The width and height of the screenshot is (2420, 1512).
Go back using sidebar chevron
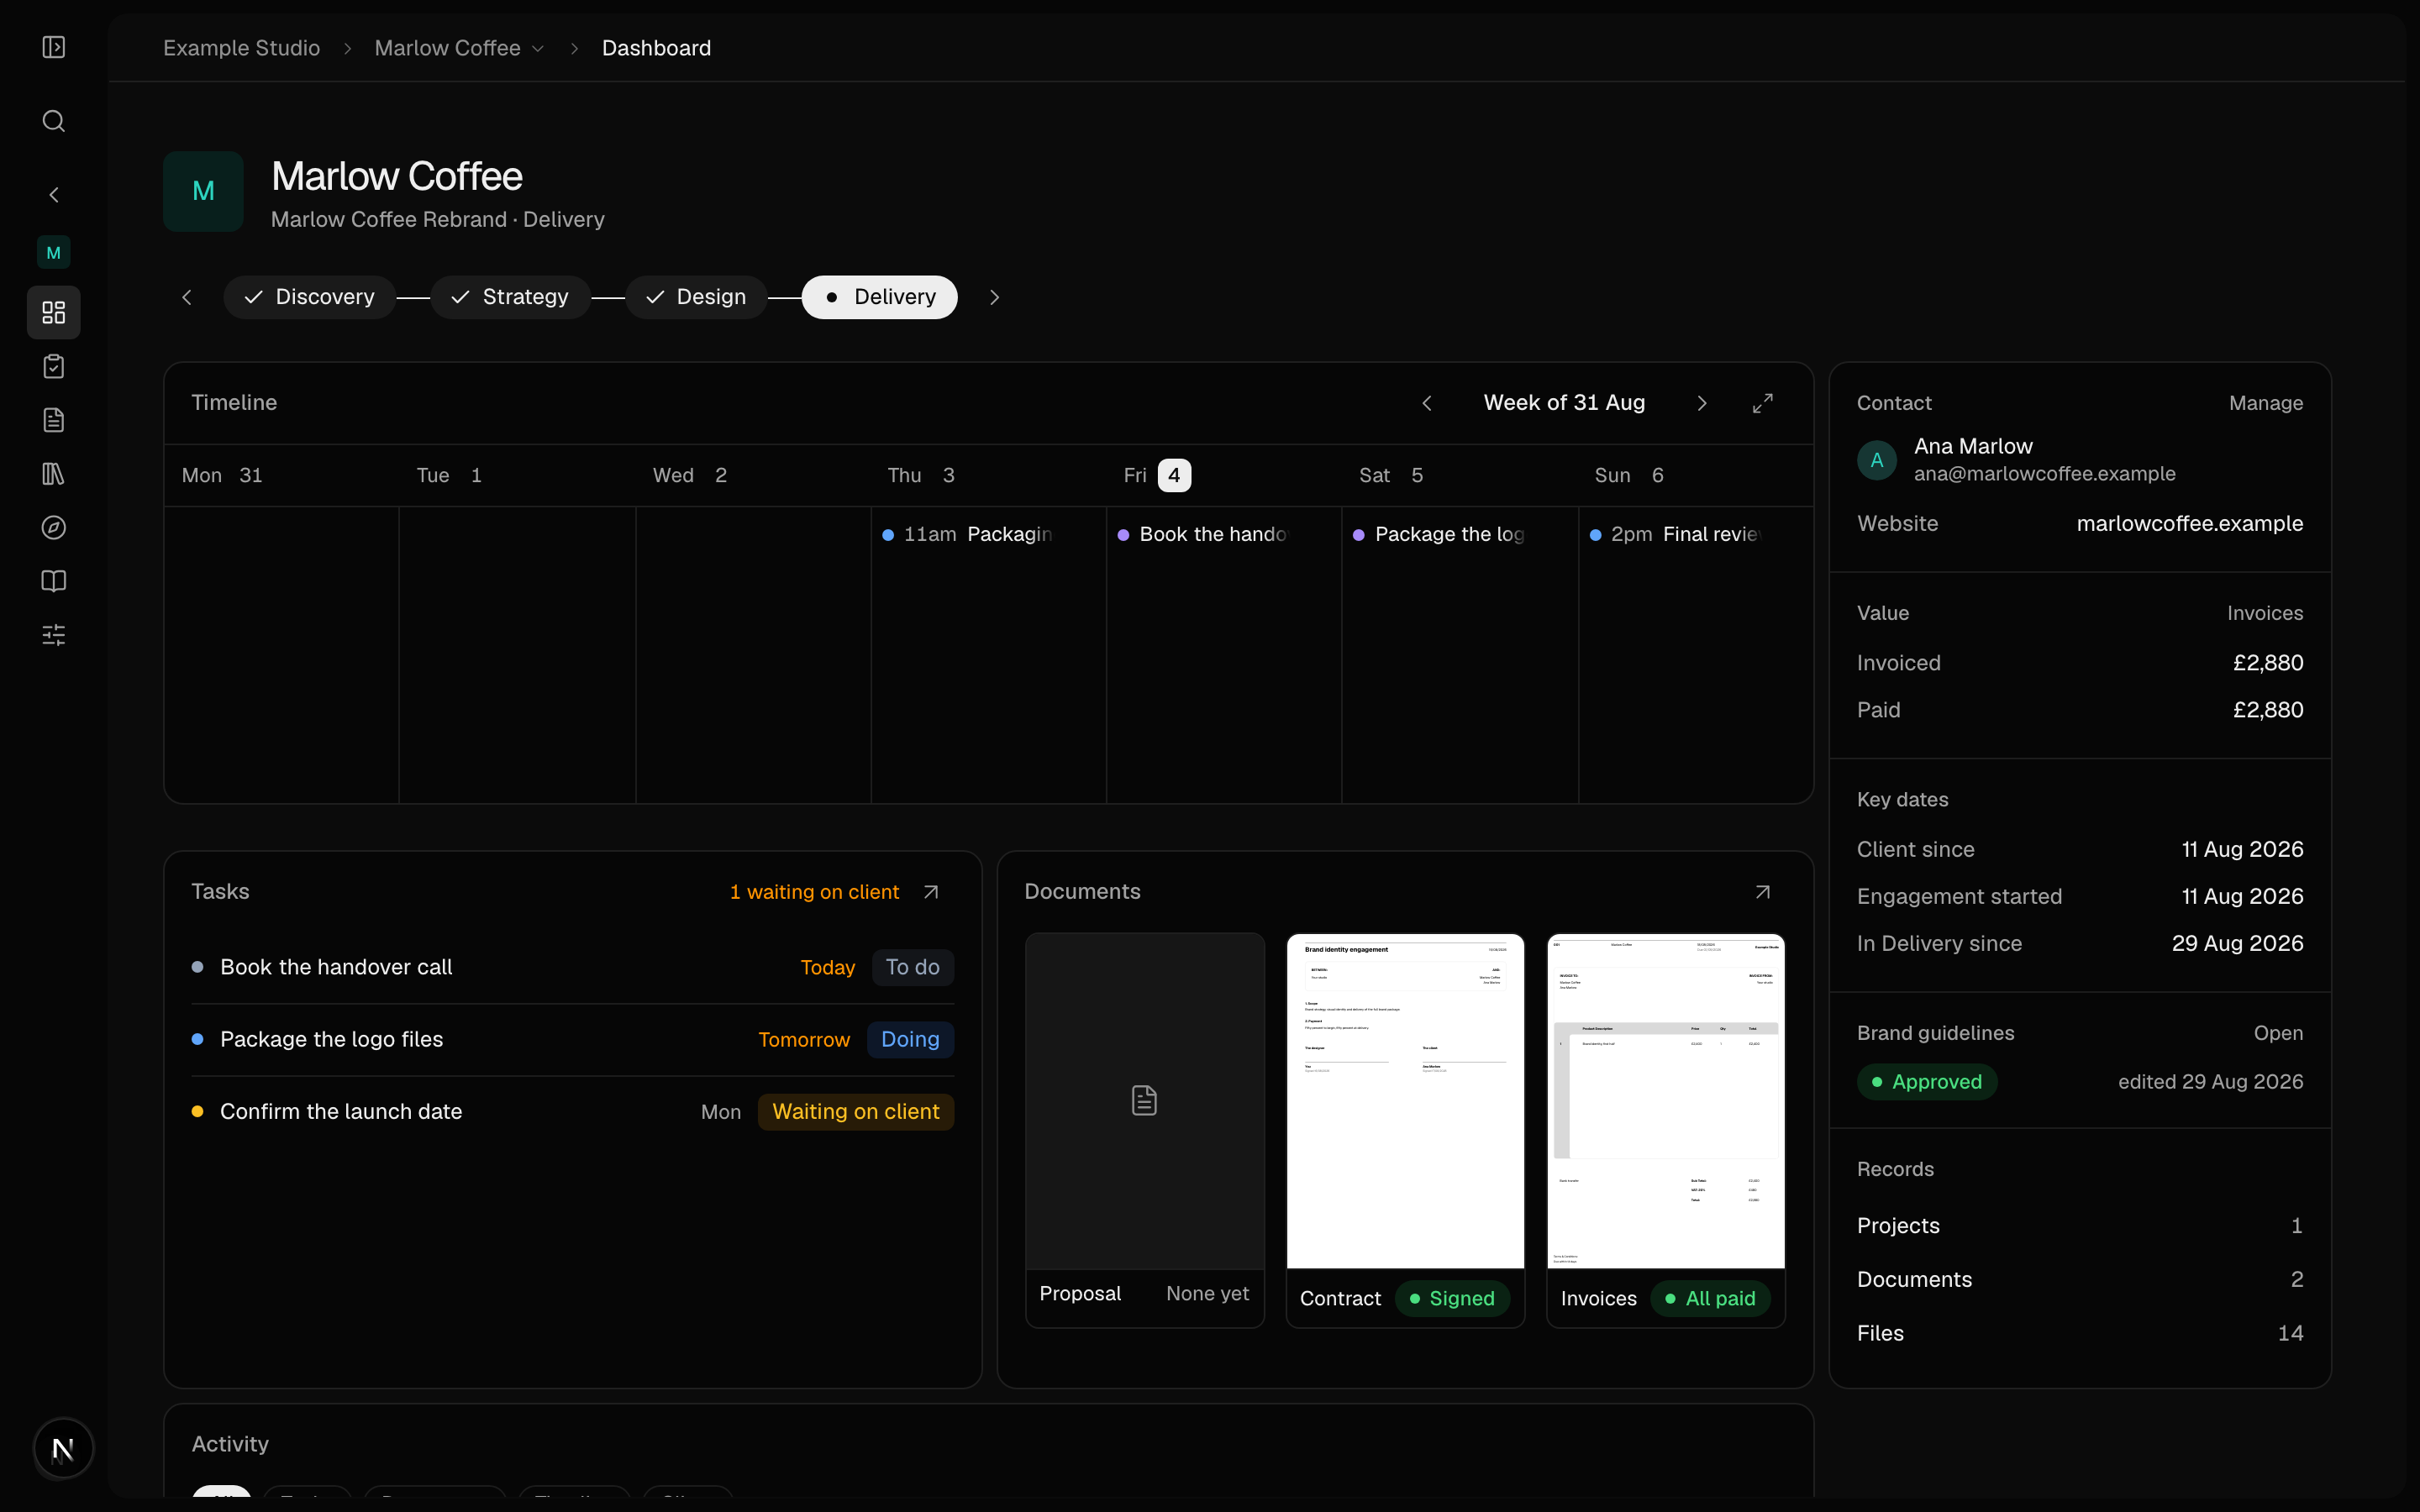tap(54, 195)
